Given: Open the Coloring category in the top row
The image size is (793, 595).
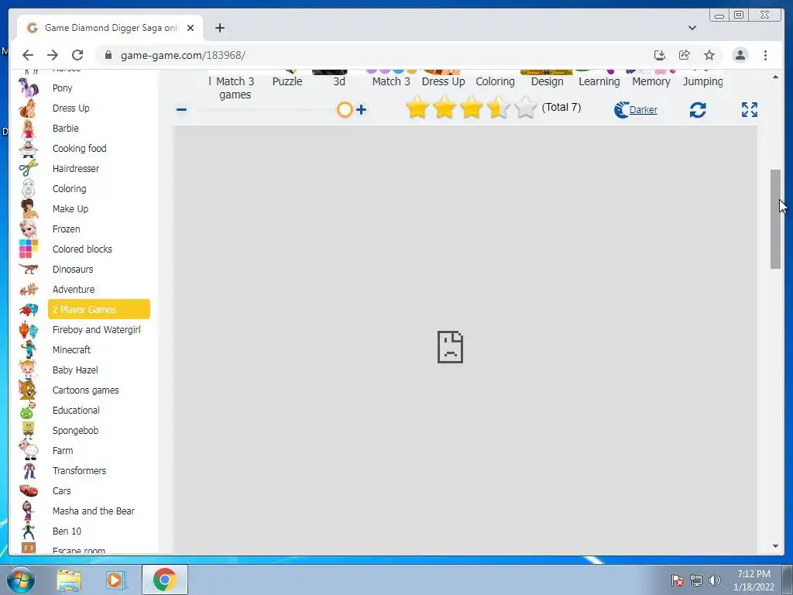Looking at the screenshot, I should point(495,81).
